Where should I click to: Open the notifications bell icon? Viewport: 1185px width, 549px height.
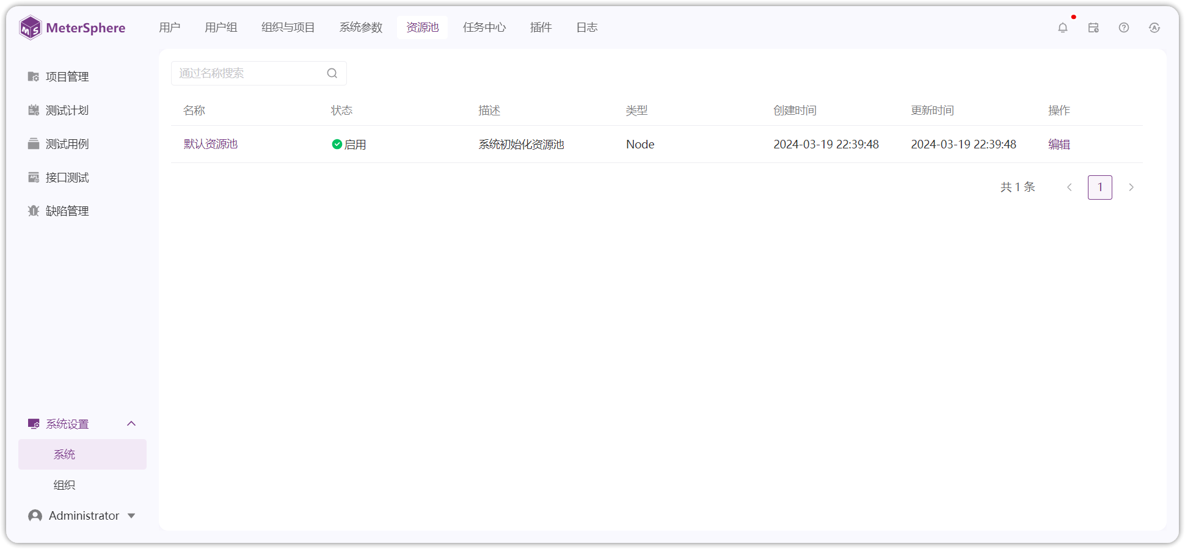(x=1063, y=27)
